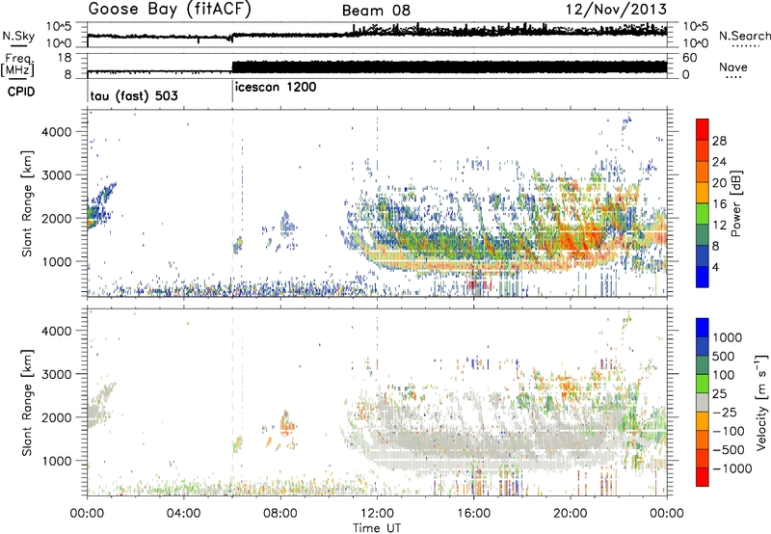Click the "16" power color bar label
This screenshot has width=771, height=534.
[719, 204]
